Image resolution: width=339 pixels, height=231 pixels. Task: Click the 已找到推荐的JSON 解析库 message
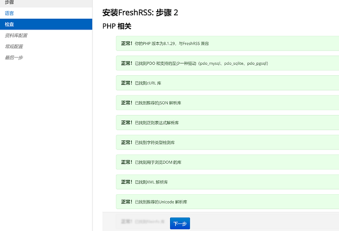227,103
